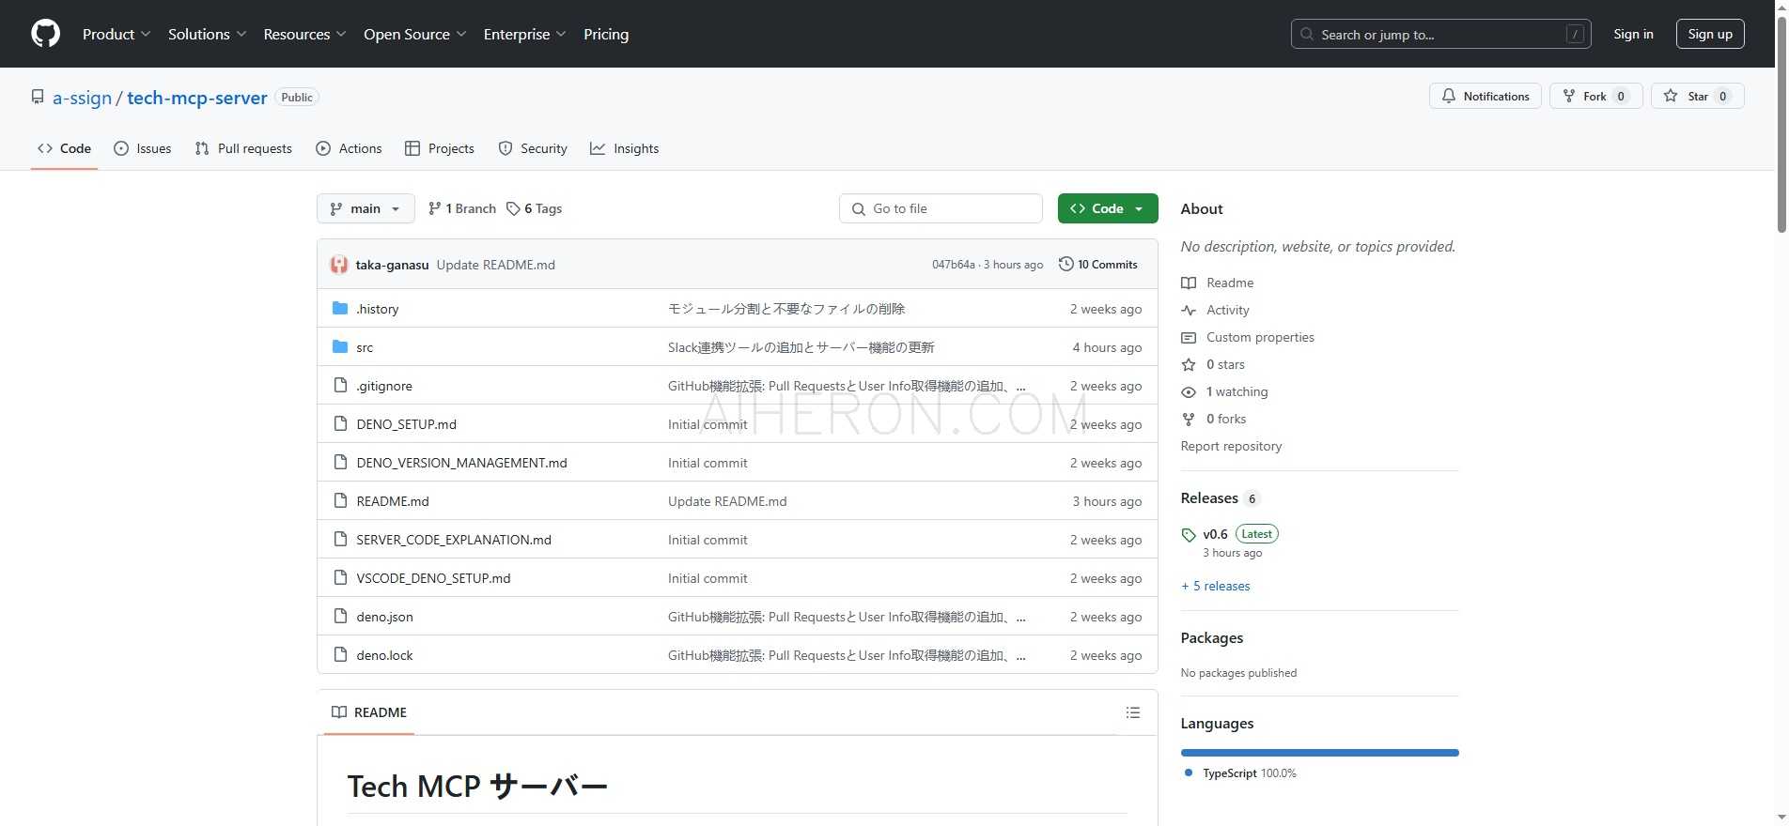Click the watching eye icon
The width and height of the screenshot is (1789, 826).
[1189, 392]
